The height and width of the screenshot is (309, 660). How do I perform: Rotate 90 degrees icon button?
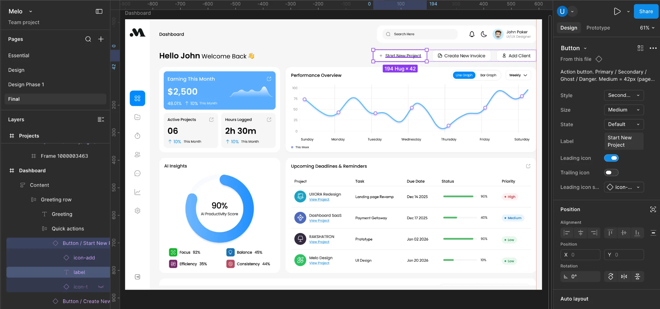point(611,276)
